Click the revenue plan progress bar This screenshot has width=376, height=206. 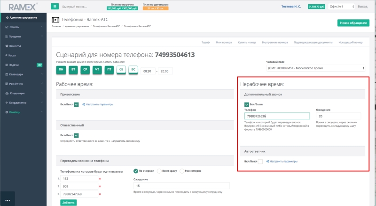point(122,8)
